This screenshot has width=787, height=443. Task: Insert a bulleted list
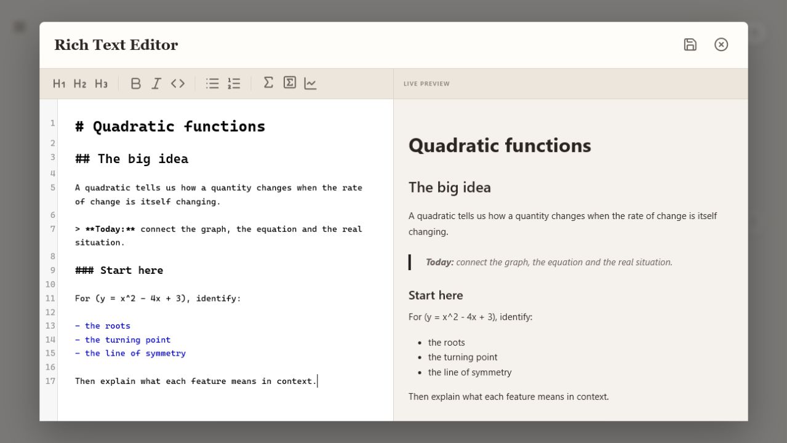tap(212, 84)
